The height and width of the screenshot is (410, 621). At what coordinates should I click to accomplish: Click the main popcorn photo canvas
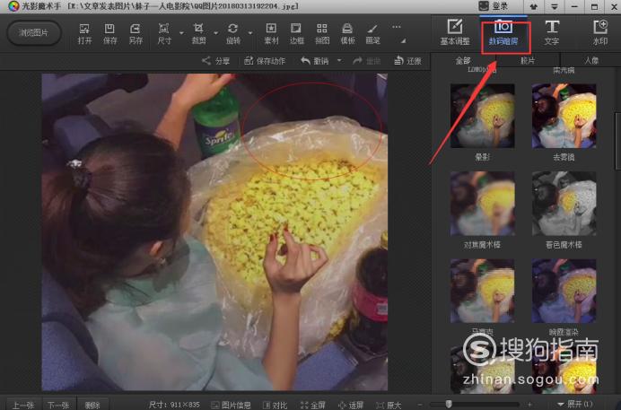pos(214,231)
